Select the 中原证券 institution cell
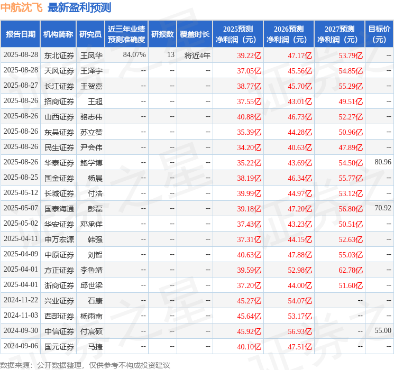The image size is (394, 370). 59,255
